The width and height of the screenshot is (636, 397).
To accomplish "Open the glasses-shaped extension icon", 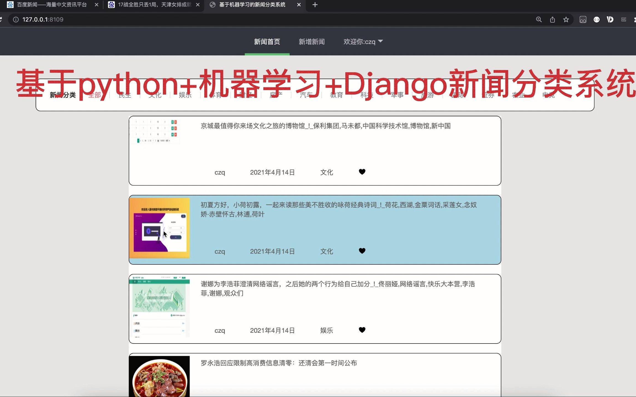I will point(583,20).
